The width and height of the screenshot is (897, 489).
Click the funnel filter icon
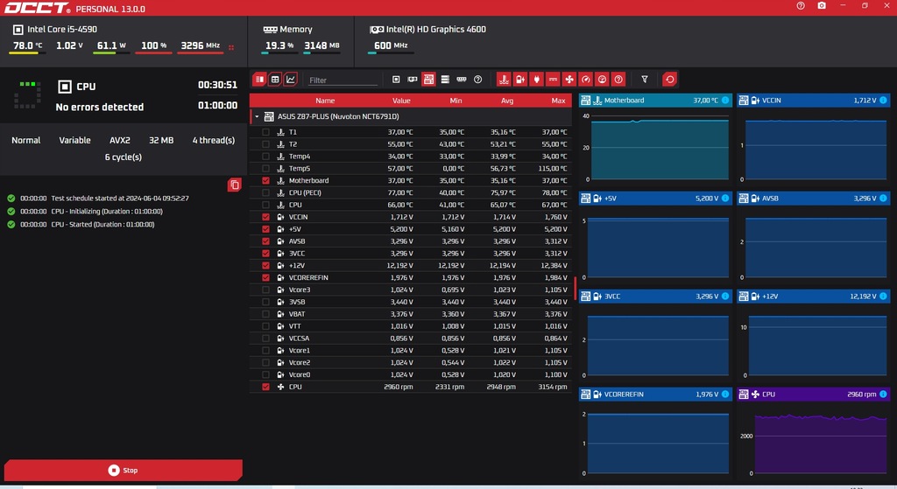coord(645,80)
